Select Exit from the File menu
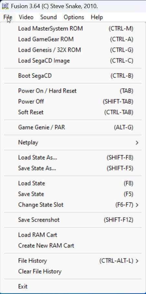 pyautogui.click(x=73, y=287)
